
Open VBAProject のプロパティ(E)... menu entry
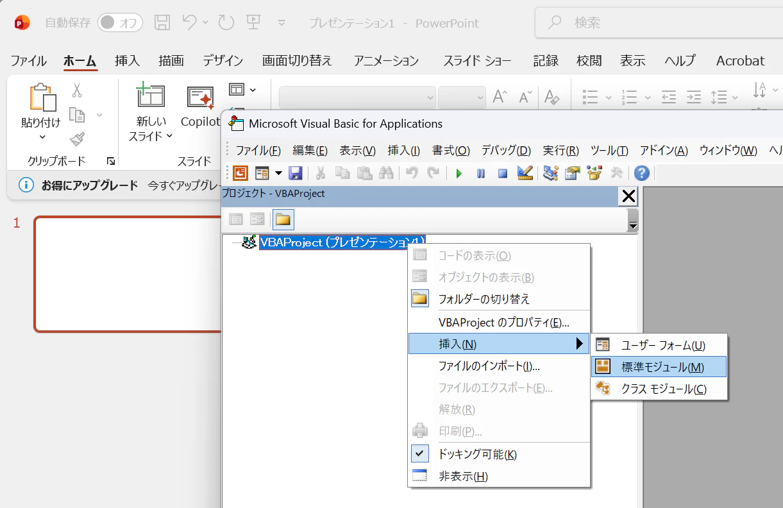[499, 323]
